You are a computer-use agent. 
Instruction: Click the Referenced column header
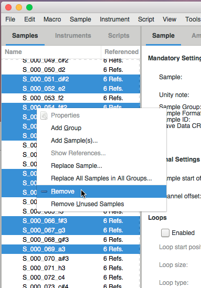(x=121, y=52)
